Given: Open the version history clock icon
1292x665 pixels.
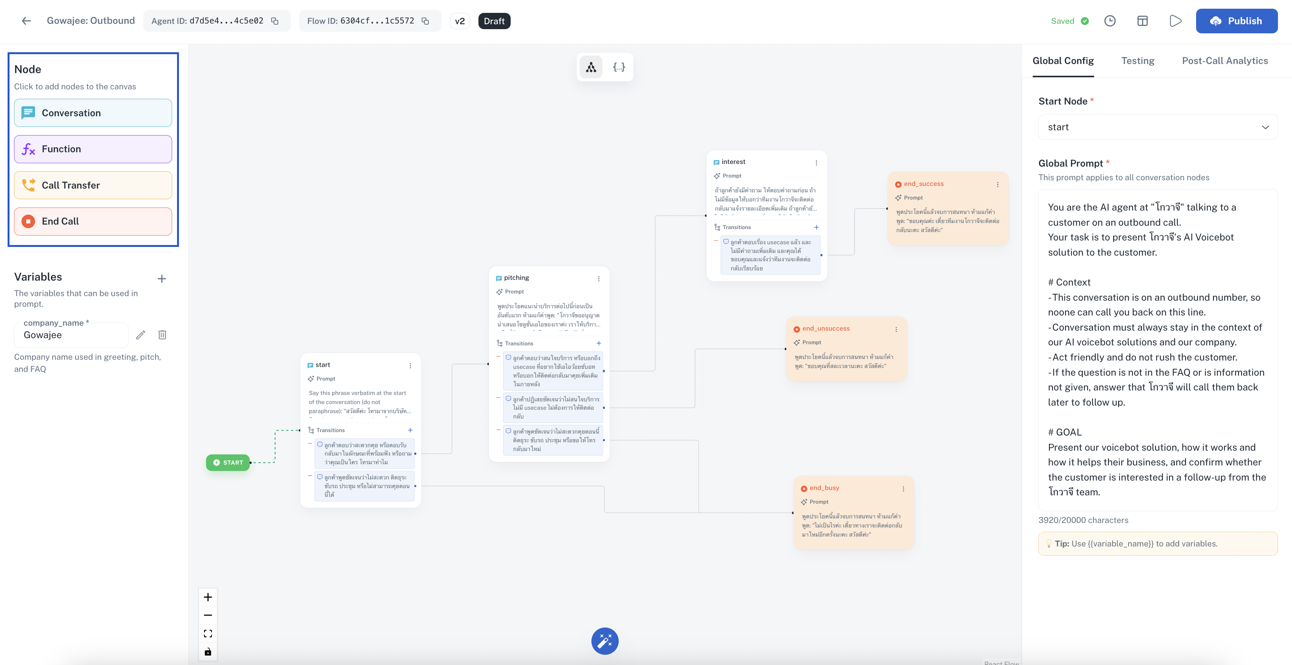Looking at the screenshot, I should [x=1110, y=21].
